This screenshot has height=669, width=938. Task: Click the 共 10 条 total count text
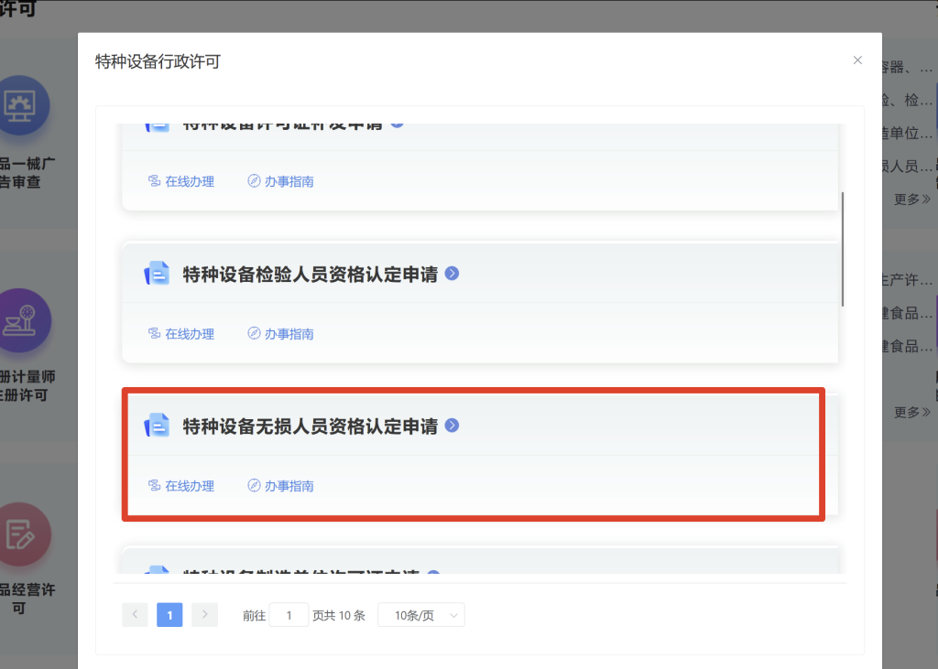click(344, 616)
